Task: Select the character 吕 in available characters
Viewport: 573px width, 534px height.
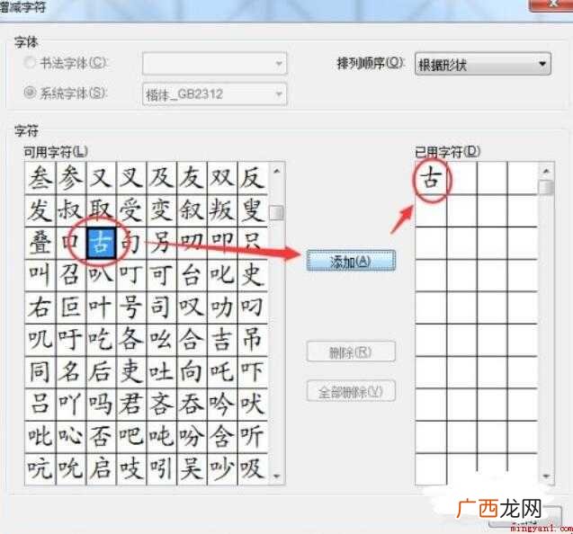Action: (40, 405)
